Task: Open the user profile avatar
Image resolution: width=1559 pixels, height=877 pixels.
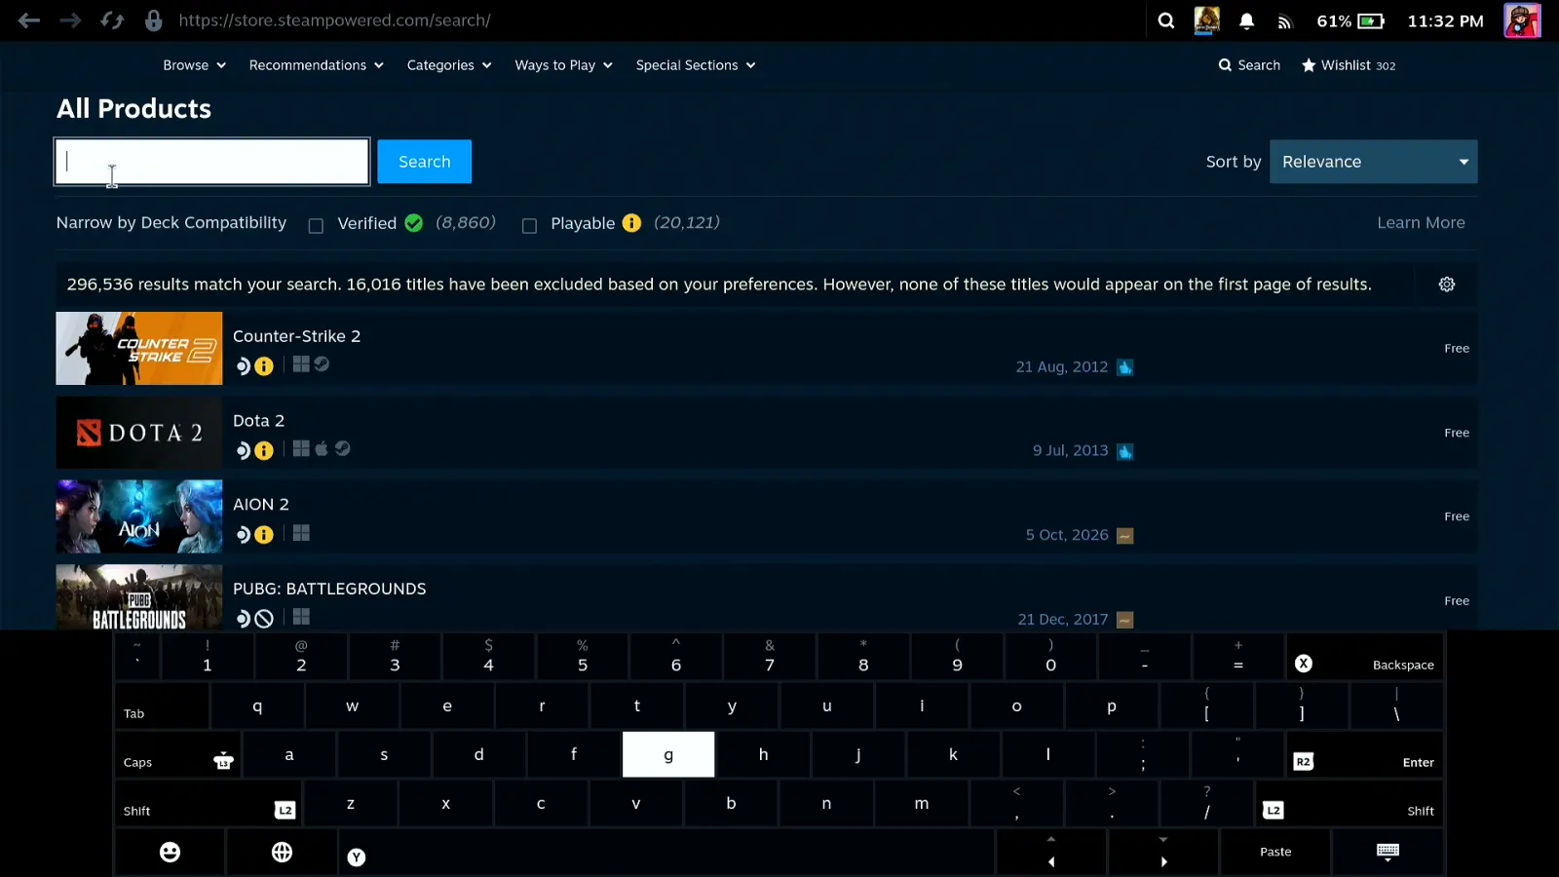Action: click(x=1521, y=20)
